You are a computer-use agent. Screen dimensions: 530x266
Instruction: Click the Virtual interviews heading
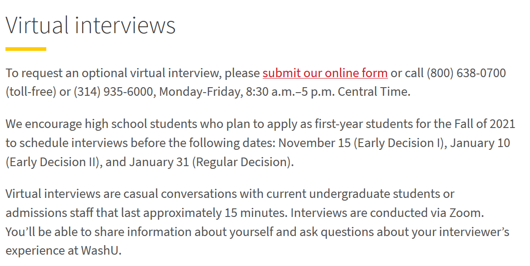click(91, 25)
